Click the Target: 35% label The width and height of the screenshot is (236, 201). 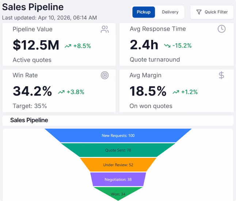pyautogui.click(x=30, y=106)
